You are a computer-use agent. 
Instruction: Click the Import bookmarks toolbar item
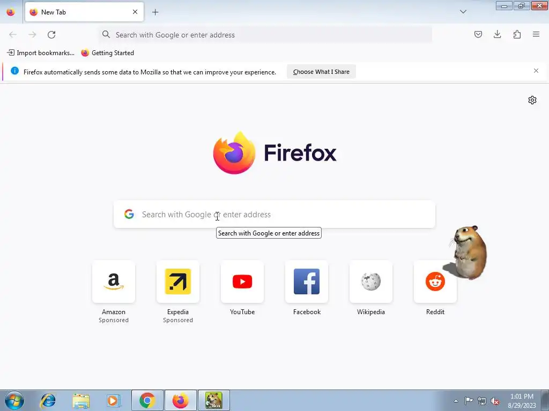[x=41, y=53]
